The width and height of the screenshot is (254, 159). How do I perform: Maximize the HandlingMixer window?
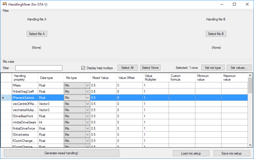tap(234, 4)
